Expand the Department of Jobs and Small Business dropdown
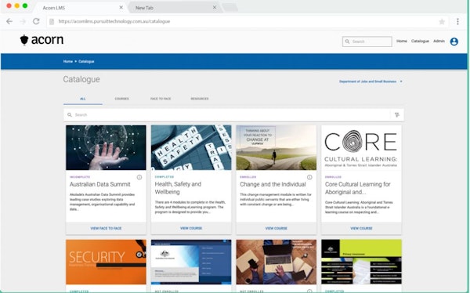 (371, 81)
